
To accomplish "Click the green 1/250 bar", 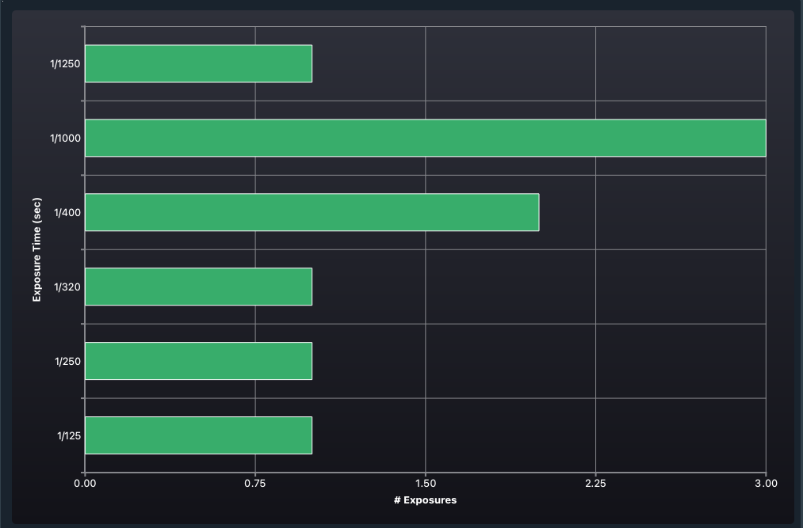I will click(198, 361).
